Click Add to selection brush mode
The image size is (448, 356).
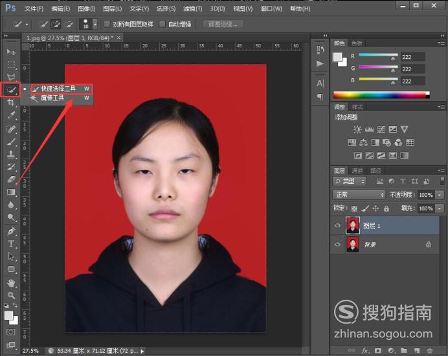coord(56,25)
